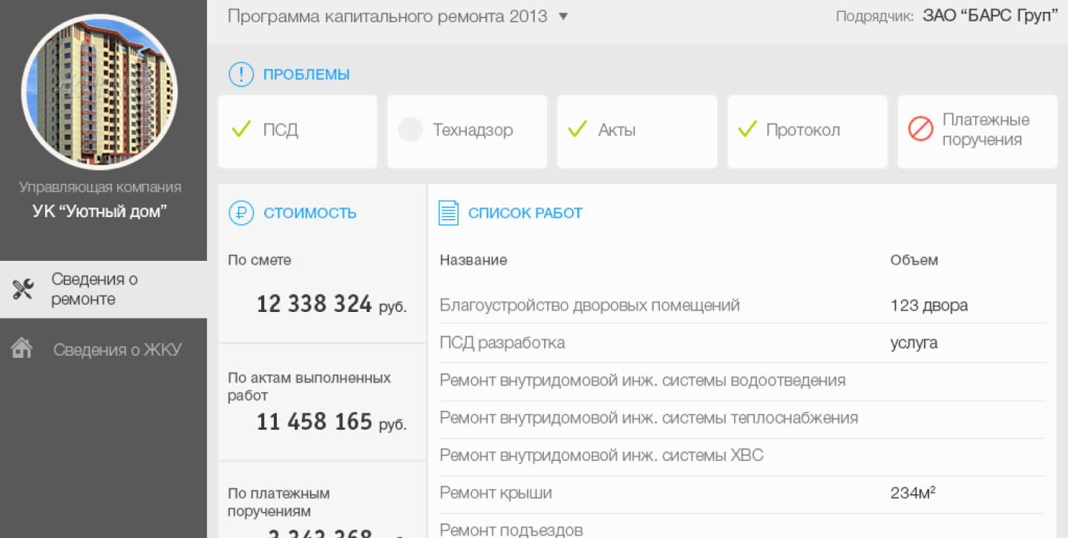The width and height of the screenshot is (1068, 538).
Task: Open the ПРОБЛЕМЫ section heading
Action: coord(307,75)
